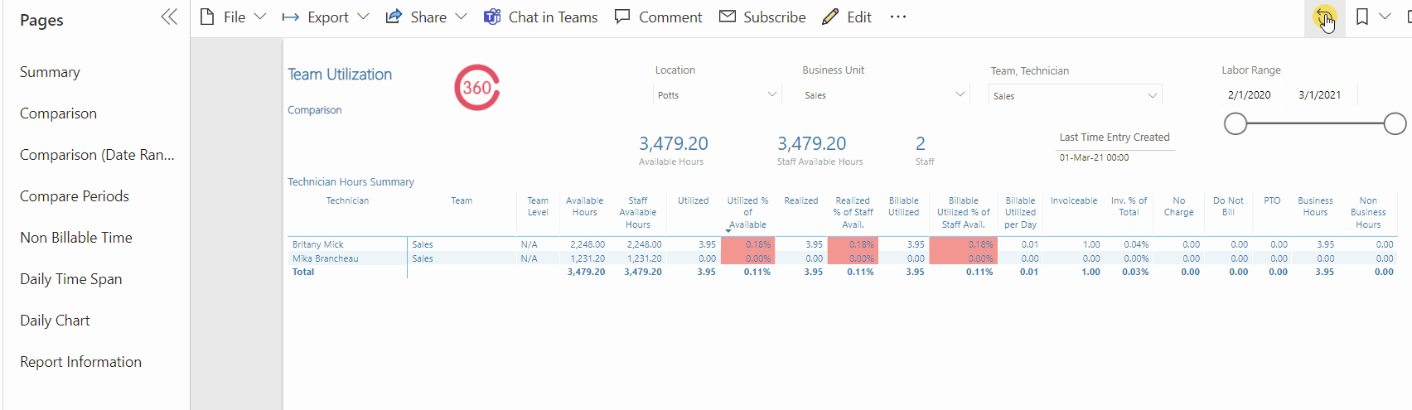Viewport: 1412px width, 410px height.
Task: Open the Chat in Teams option
Action: (540, 17)
